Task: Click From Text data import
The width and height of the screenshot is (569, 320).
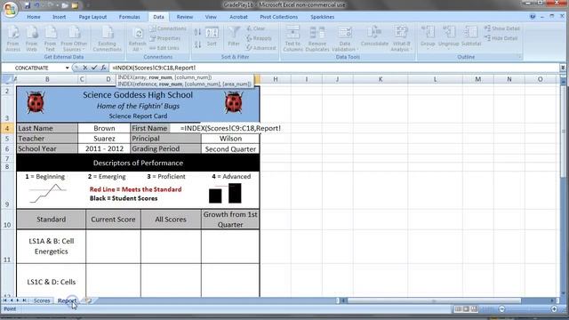Action: click(x=50, y=38)
